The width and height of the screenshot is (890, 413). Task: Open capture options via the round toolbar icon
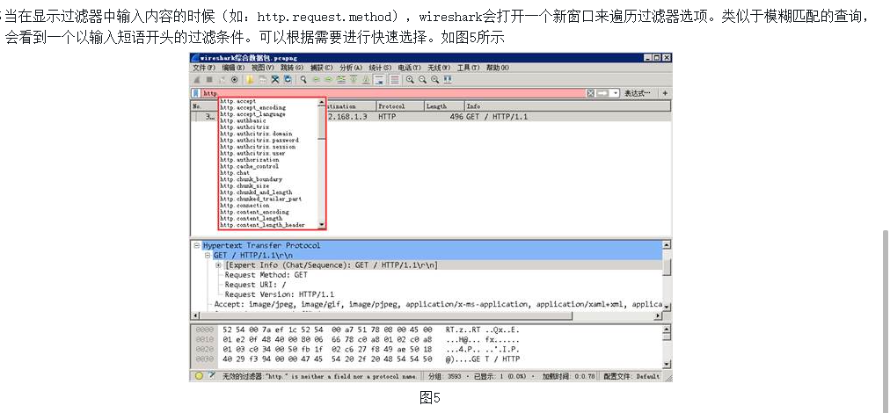[x=235, y=79]
